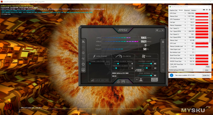The height and width of the screenshot is (115, 213).
Task: Click the Memory Clock offset value field
Action: [131, 68]
